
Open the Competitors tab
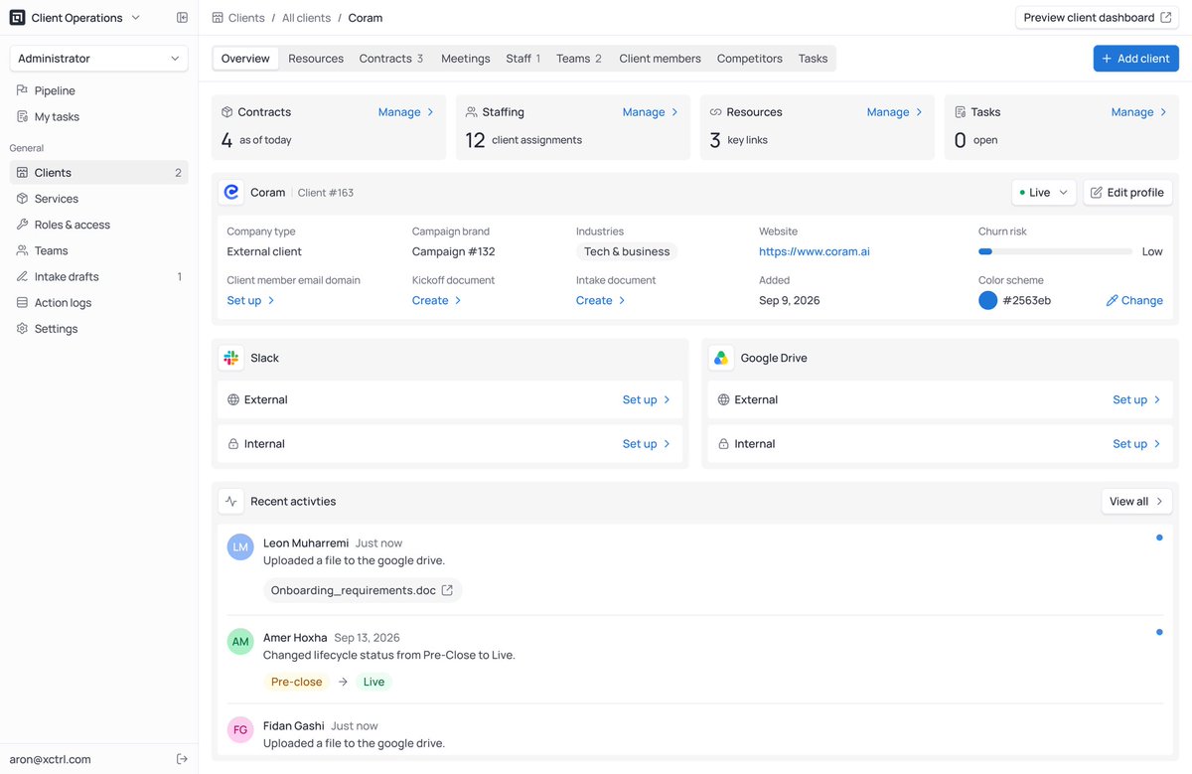point(750,59)
